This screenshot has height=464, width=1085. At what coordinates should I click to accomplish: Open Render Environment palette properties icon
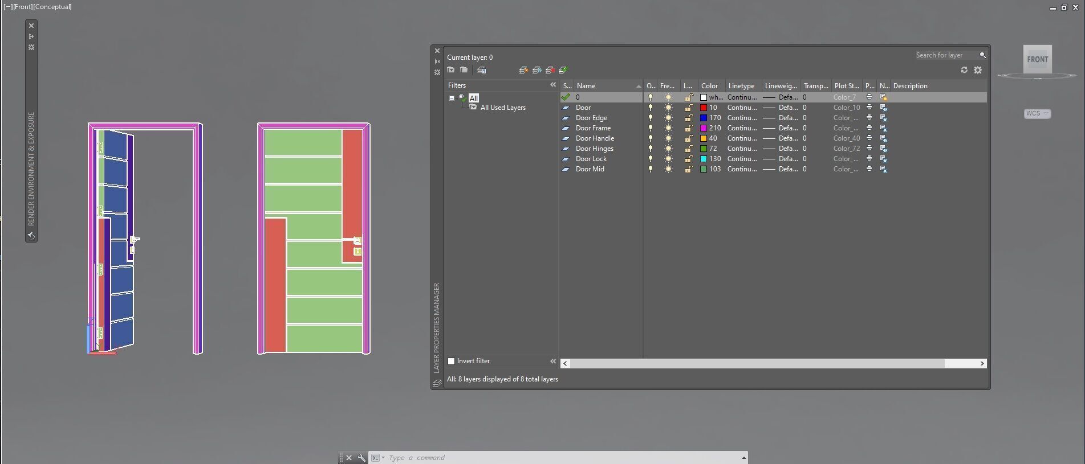31,47
